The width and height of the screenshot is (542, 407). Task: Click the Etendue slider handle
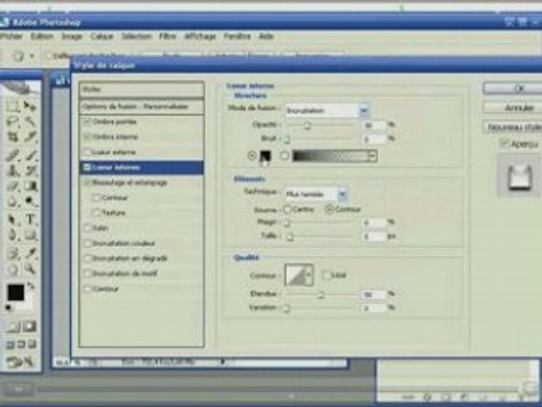(321, 295)
